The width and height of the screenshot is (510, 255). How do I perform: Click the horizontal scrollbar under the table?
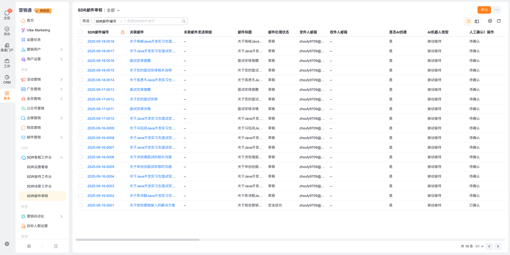137,240
